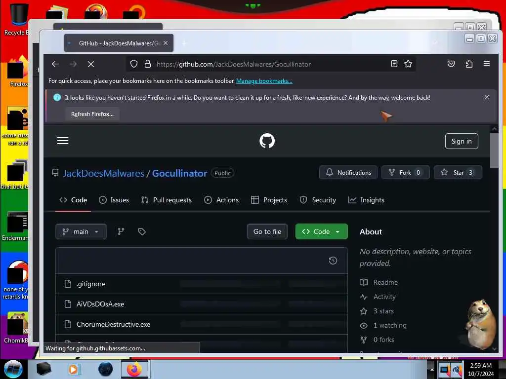Go back using the browser back arrow
The image size is (506, 379).
55,64
